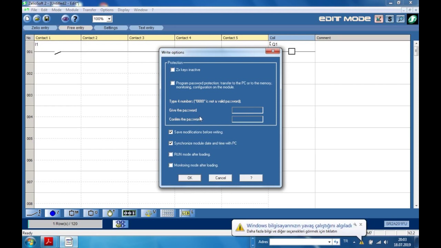The width and height of the screenshot is (441, 248).
Task: Open the Edit menu
Action: 44,10
